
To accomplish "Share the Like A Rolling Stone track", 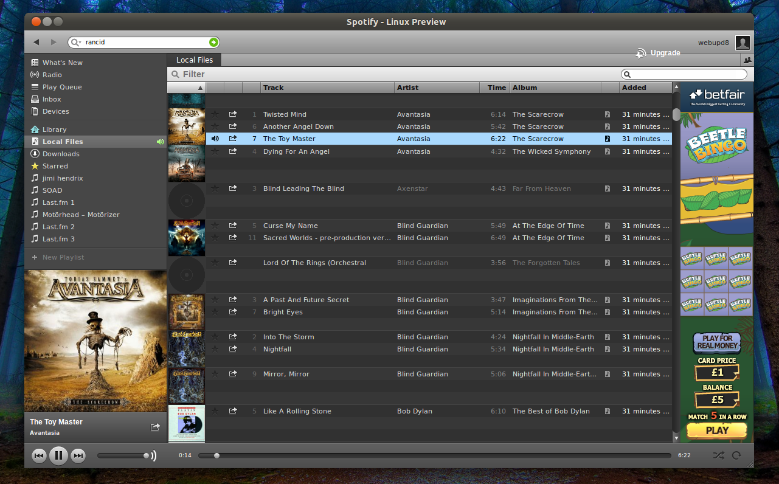I will [233, 411].
